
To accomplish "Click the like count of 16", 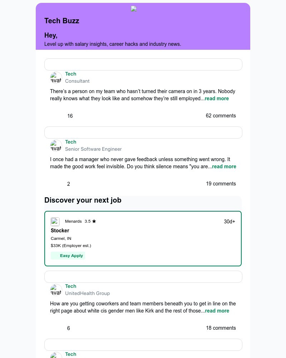I will [x=70, y=116].
